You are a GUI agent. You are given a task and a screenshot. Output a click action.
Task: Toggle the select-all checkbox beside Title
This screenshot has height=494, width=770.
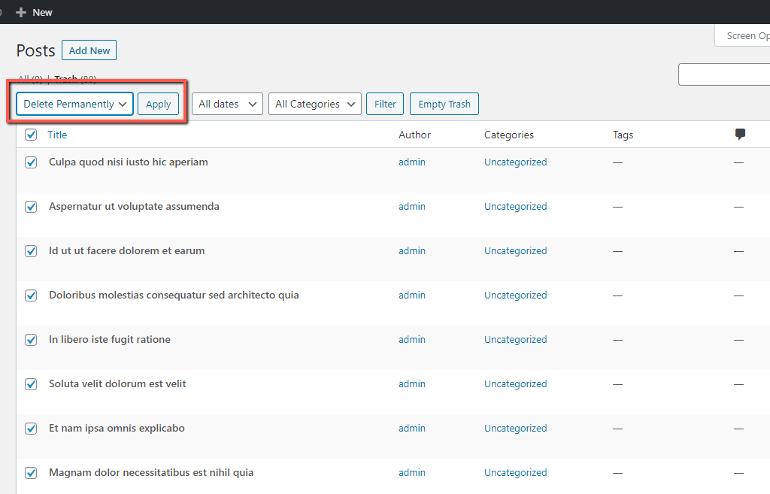pos(31,135)
